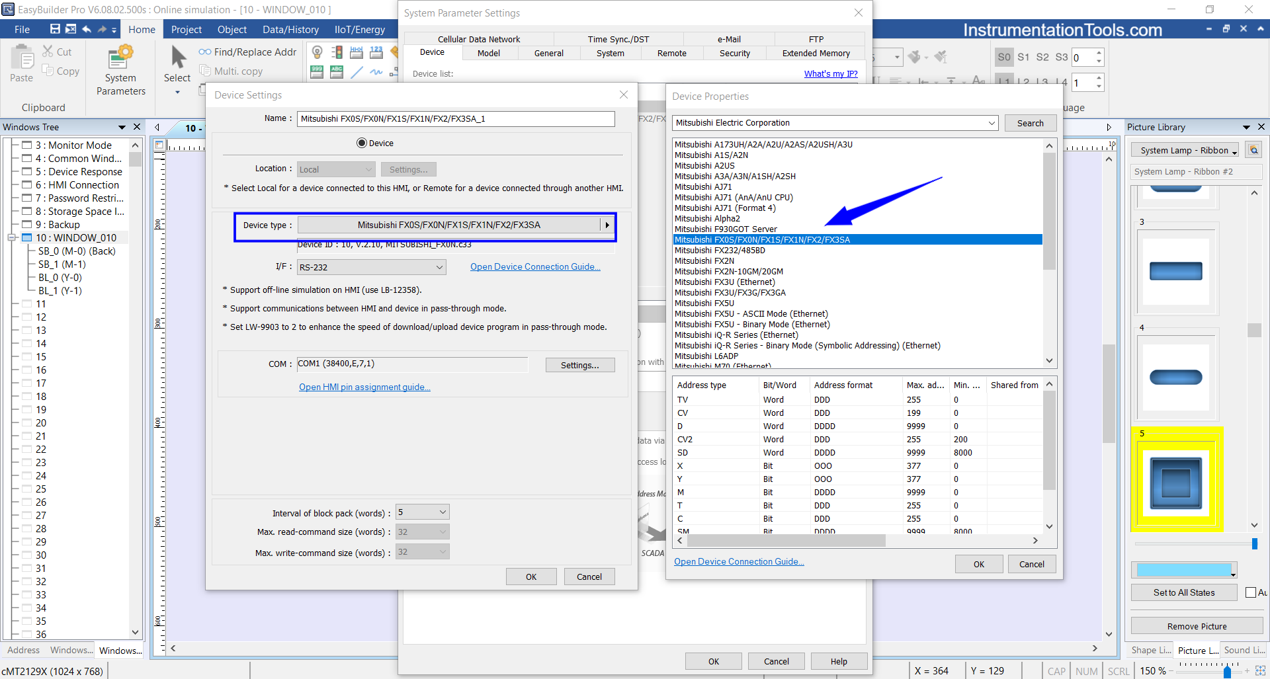Select the freeform curve drawing tool
Image resolution: width=1270 pixels, height=679 pixels.
[x=376, y=72]
